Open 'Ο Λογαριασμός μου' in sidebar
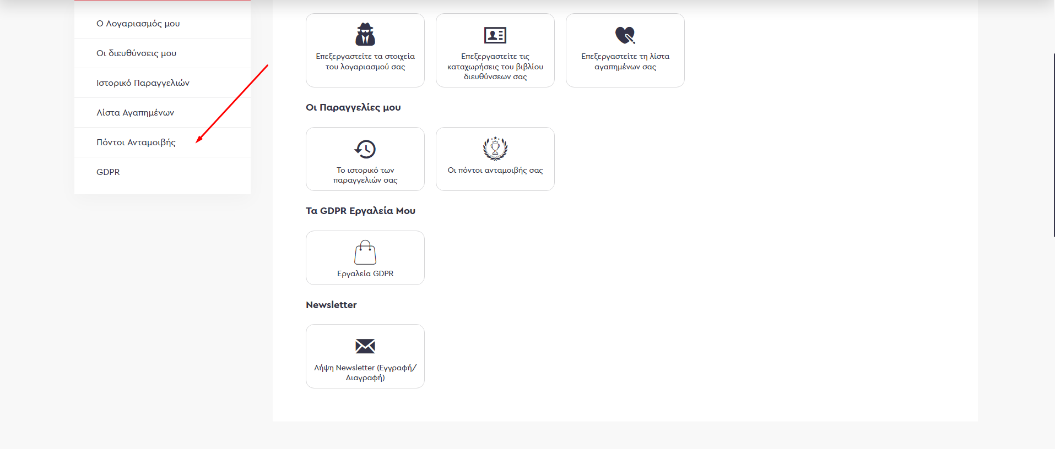This screenshot has width=1055, height=449. point(138,24)
